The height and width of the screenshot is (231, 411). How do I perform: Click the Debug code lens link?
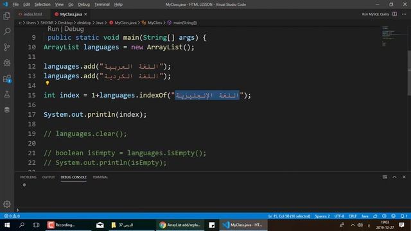click(x=74, y=29)
